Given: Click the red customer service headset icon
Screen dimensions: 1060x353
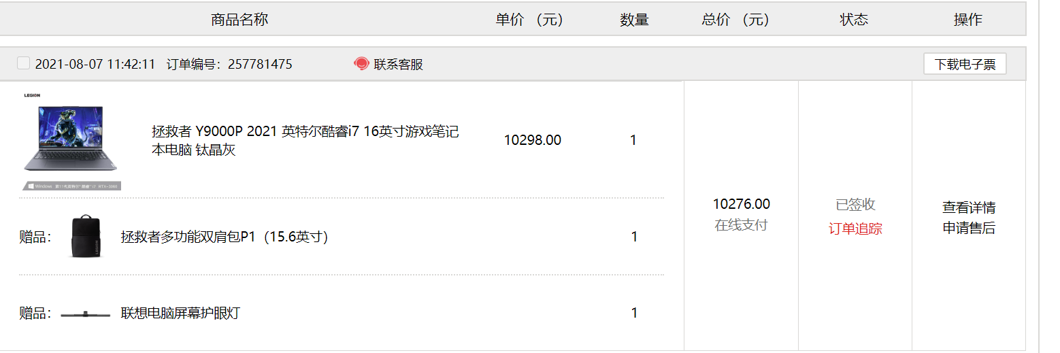Looking at the screenshot, I should coord(361,64).
